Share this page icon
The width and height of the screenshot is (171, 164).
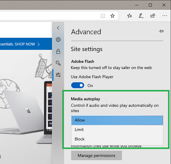pyautogui.click(x=153, y=16)
